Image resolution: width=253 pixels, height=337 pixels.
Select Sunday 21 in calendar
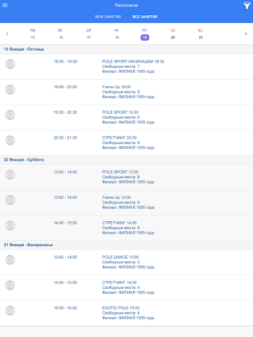(x=200, y=34)
